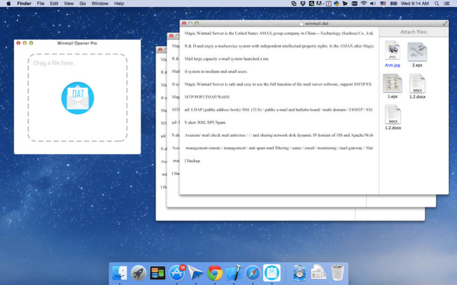Open the Wi-Fi status menu

click(x=364, y=3)
